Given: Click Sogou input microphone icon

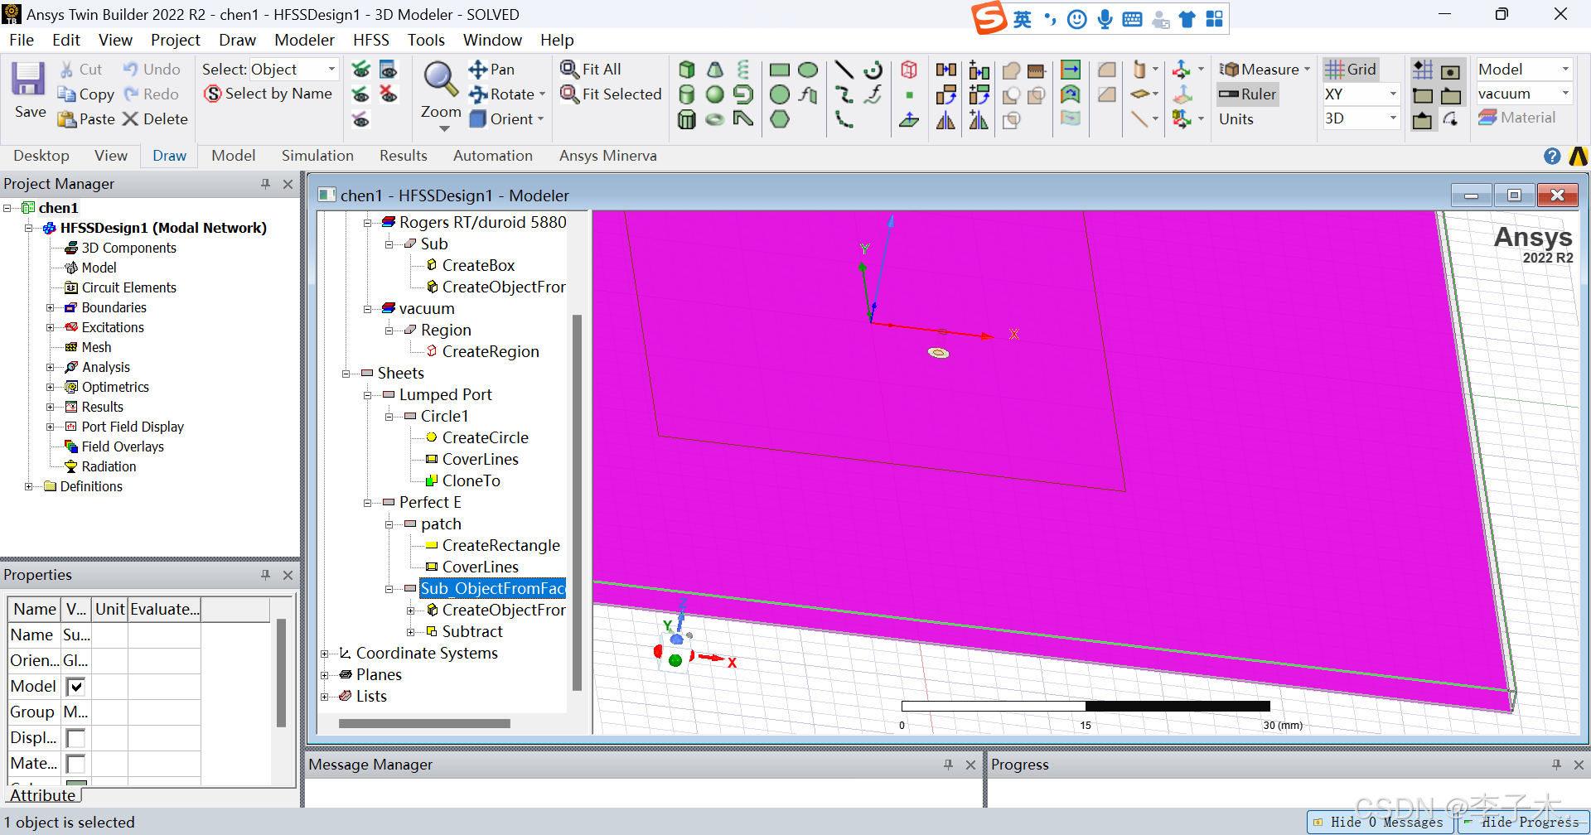Looking at the screenshot, I should pyautogui.click(x=1104, y=19).
